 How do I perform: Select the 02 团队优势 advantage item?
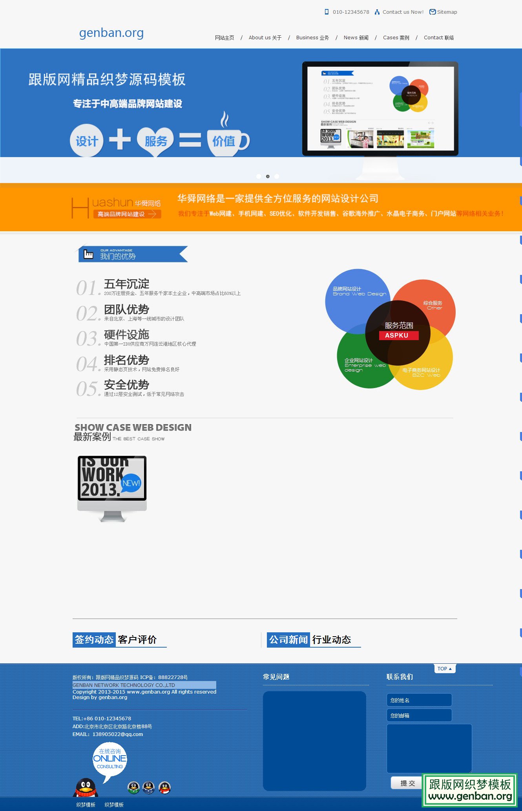(x=130, y=313)
